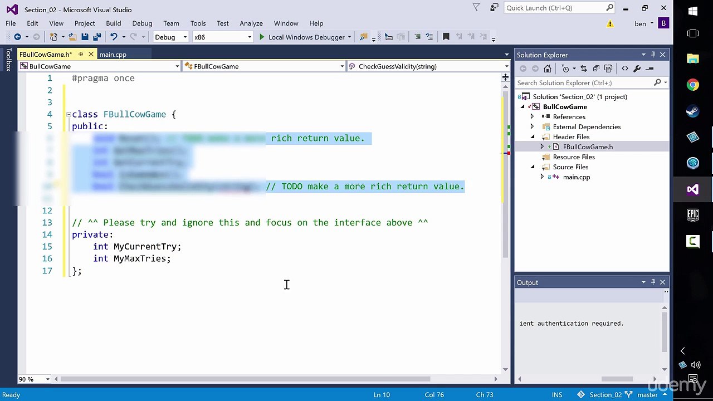Image resolution: width=713 pixels, height=401 pixels.
Task: Click the Home icon in Solution Explorer
Action: point(548,69)
